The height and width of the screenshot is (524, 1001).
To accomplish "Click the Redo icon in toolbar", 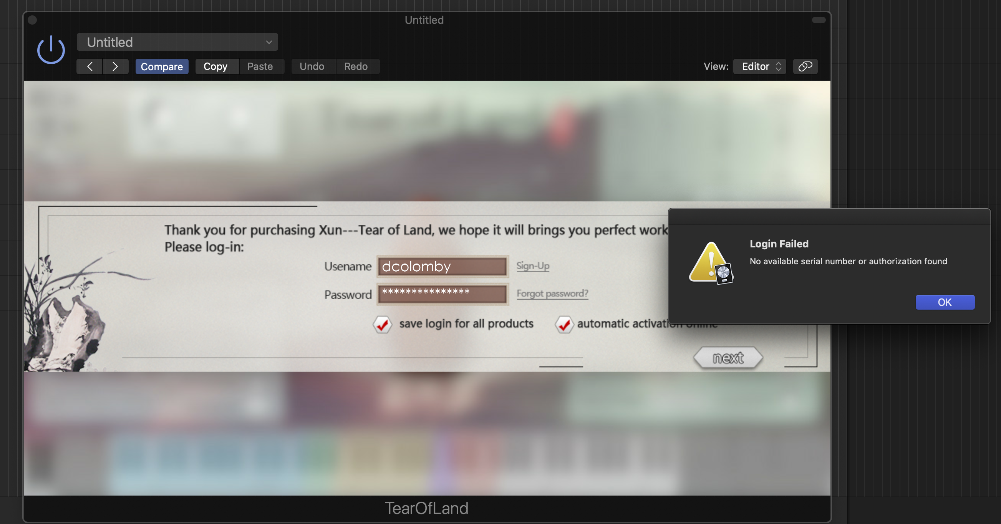I will pos(356,66).
